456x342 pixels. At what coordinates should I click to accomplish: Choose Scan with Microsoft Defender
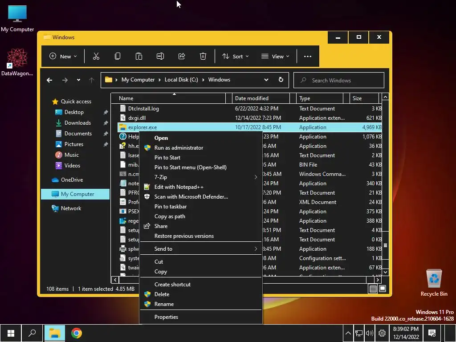201,196
